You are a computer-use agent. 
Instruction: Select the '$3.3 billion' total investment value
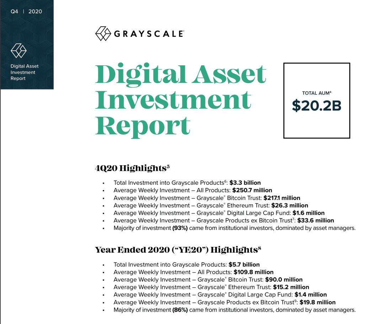click(x=245, y=183)
